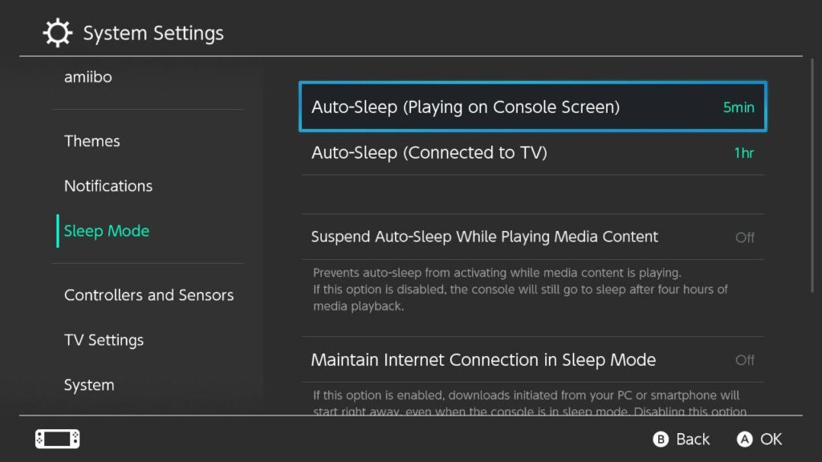
Task: Select the 1hr value for TV auto-sleep
Action: pyautogui.click(x=743, y=152)
